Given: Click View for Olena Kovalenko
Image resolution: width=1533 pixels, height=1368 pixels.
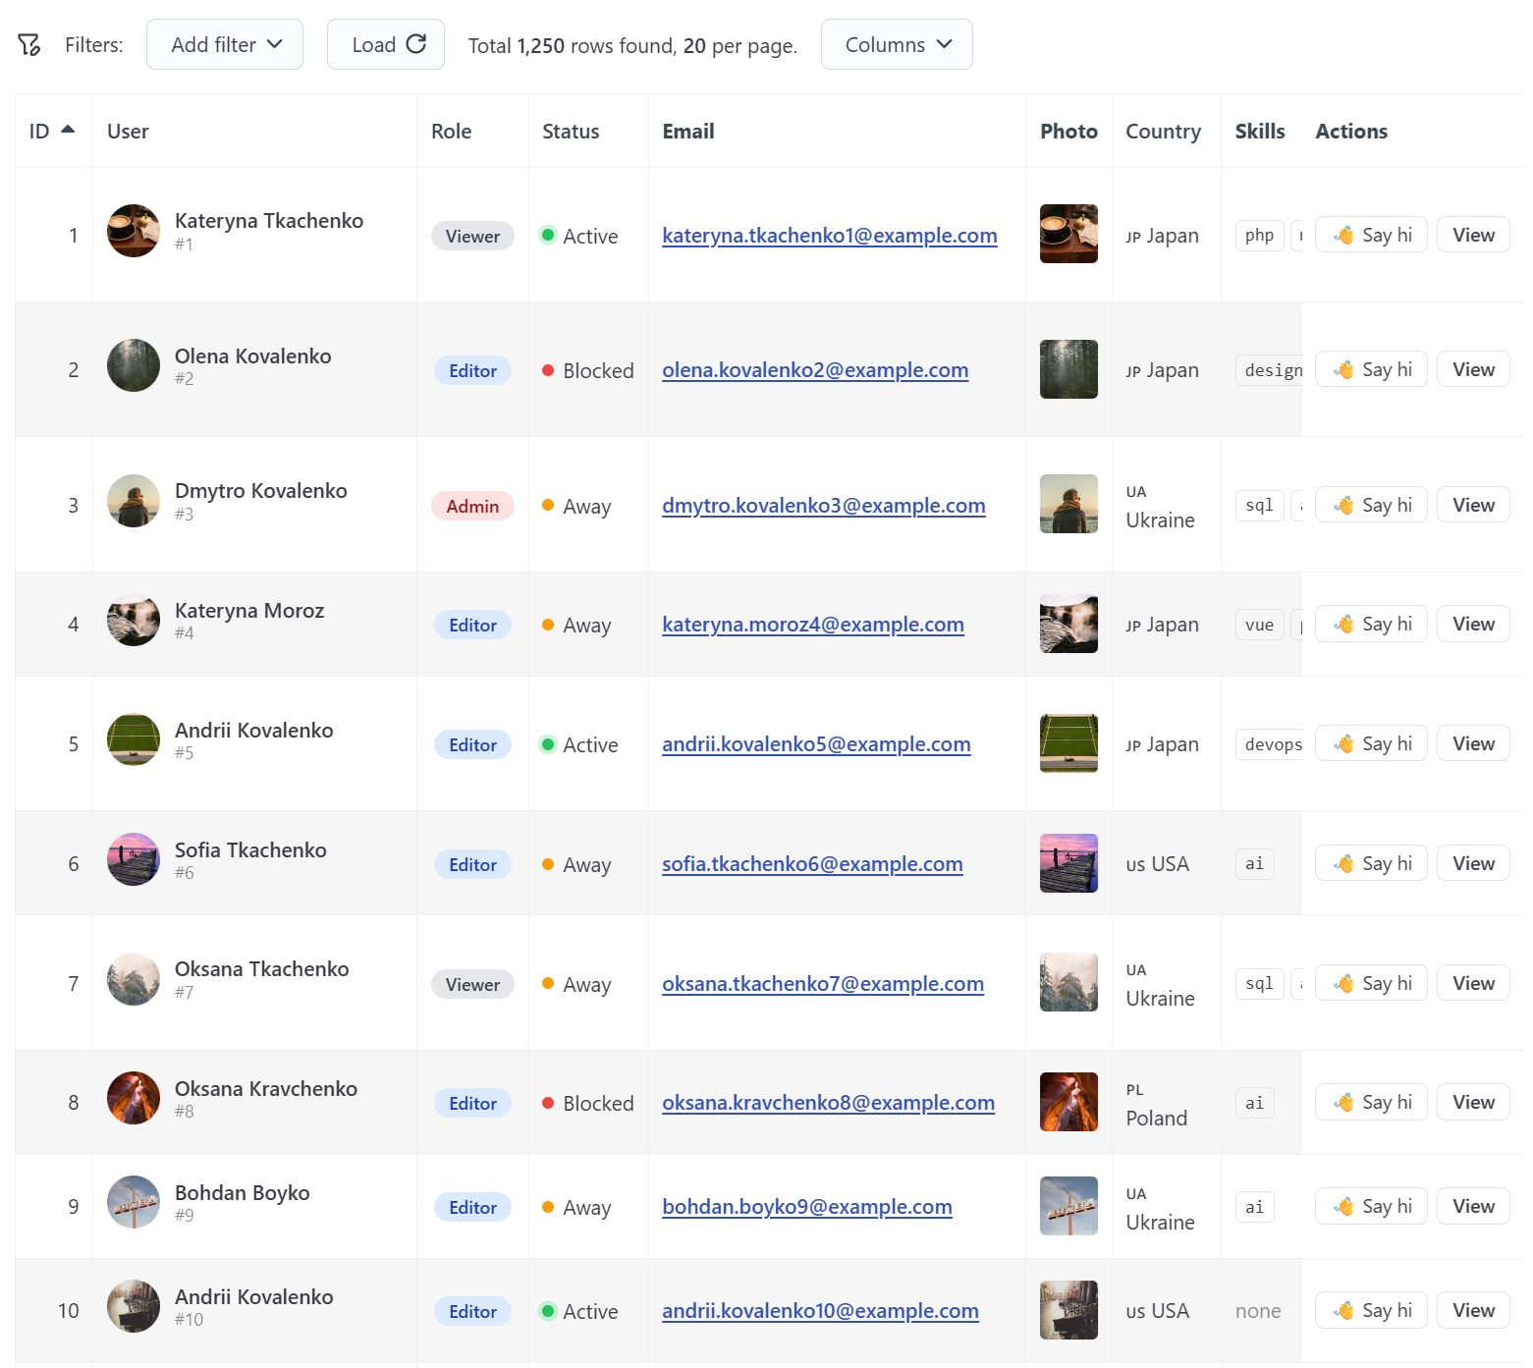Looking at the screenshot, I should (1473, 369).
